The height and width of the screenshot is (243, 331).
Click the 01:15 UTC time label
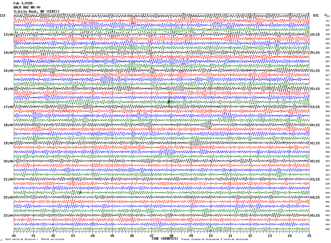[315, 143]
